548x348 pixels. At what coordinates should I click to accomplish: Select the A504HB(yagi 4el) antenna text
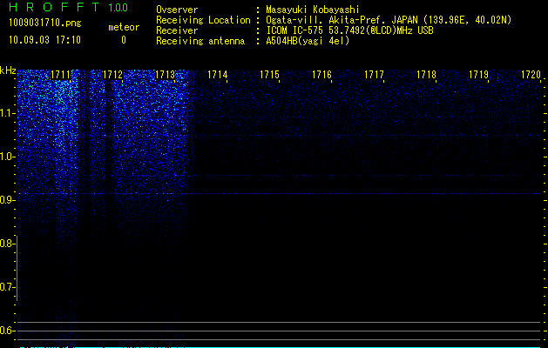[308, 41]
